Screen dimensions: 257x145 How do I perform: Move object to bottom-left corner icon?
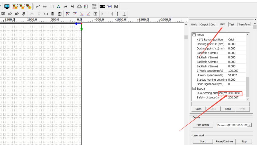pyautogui.click(x=88, y=14)
